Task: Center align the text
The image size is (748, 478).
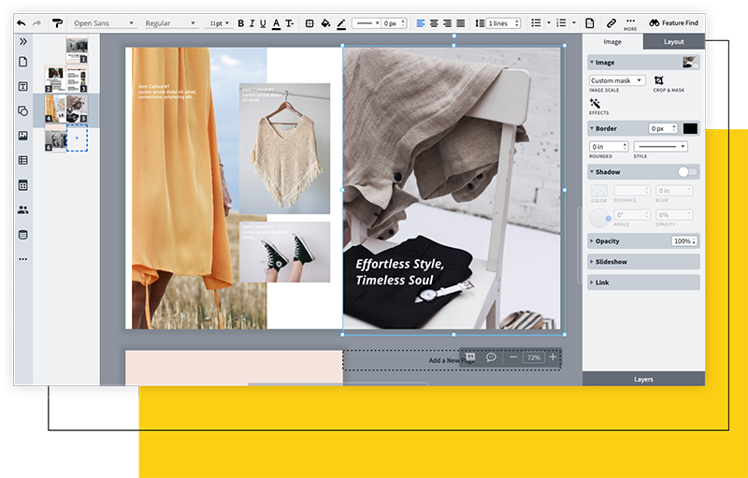Action: coord(434,23)
